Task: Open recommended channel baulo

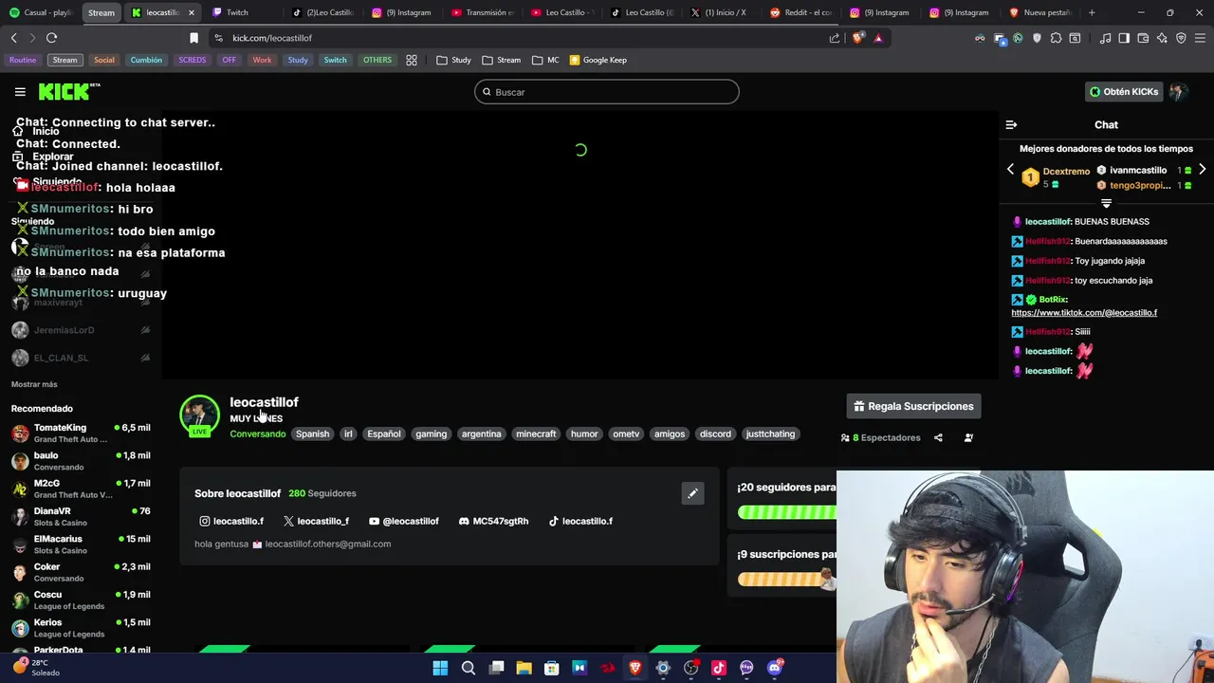Action: (x=81, y=461)
